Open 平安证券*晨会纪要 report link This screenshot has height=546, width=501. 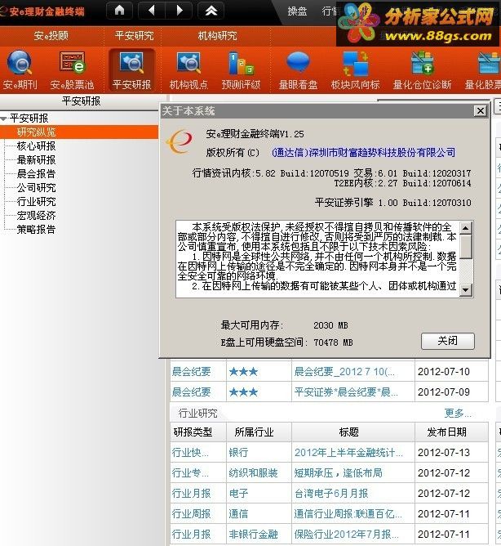tap(346, 392)
